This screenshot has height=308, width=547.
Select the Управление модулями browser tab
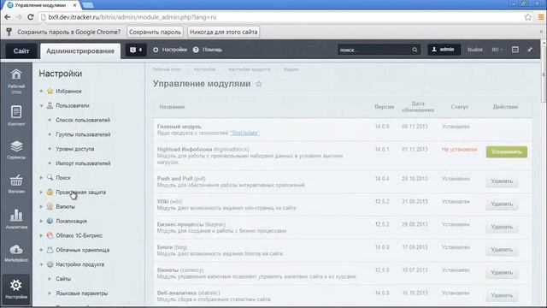click(42, 5)
